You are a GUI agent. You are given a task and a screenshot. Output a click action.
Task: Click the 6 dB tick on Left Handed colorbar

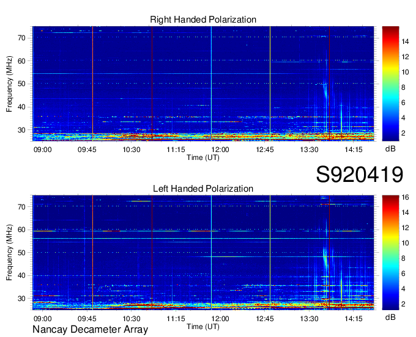(x=404, y=274)
